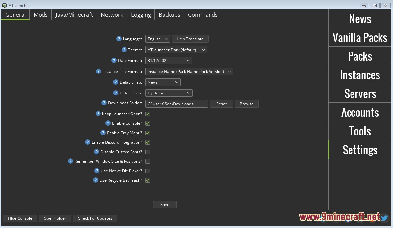Click help icon for Use Native File Picker
393x228 pixels.
point(97,171)
